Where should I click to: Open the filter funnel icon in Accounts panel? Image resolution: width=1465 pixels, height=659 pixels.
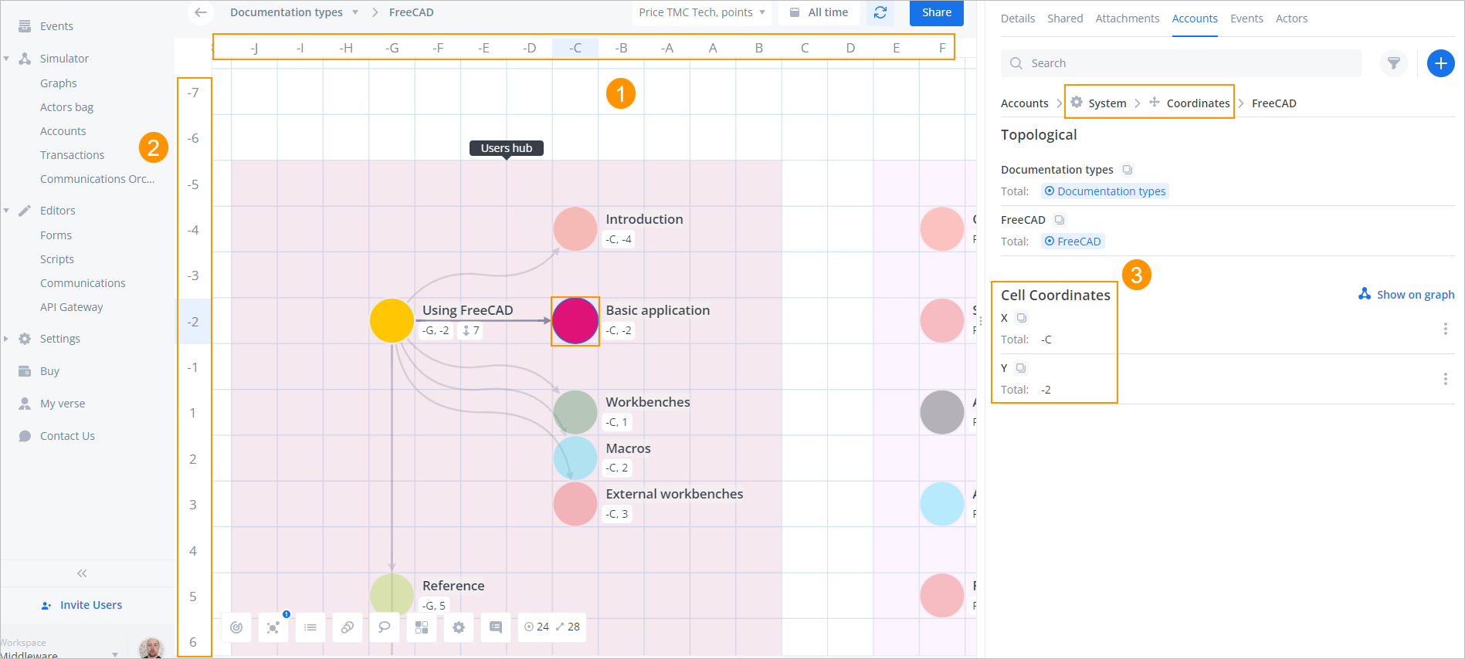click(x=1394, y=63)
